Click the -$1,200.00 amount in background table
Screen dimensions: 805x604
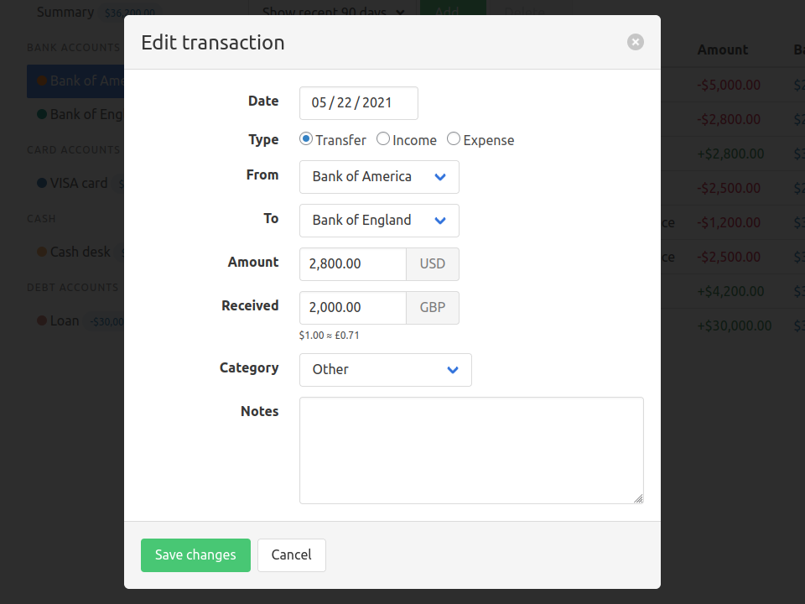pos(729,223)
